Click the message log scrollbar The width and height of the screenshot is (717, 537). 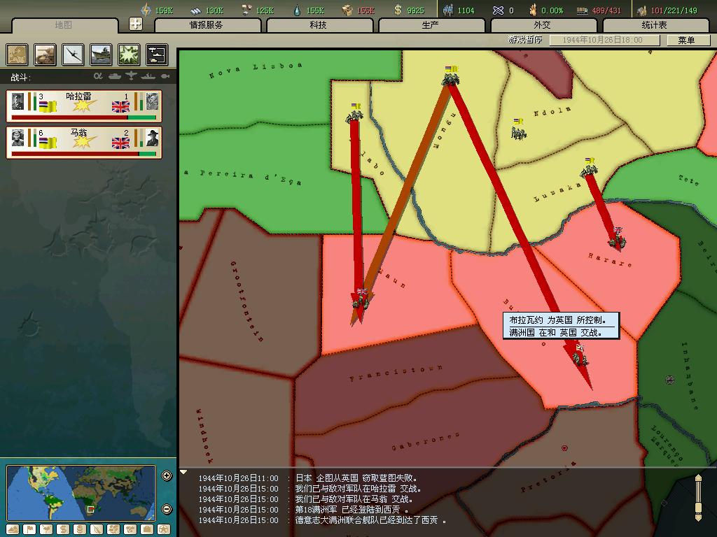click(x=698, y=498)
